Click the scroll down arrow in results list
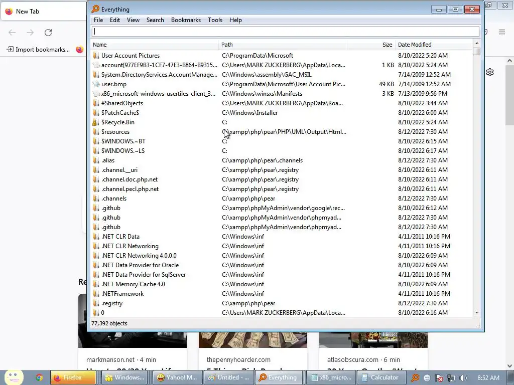 (477, 313)
